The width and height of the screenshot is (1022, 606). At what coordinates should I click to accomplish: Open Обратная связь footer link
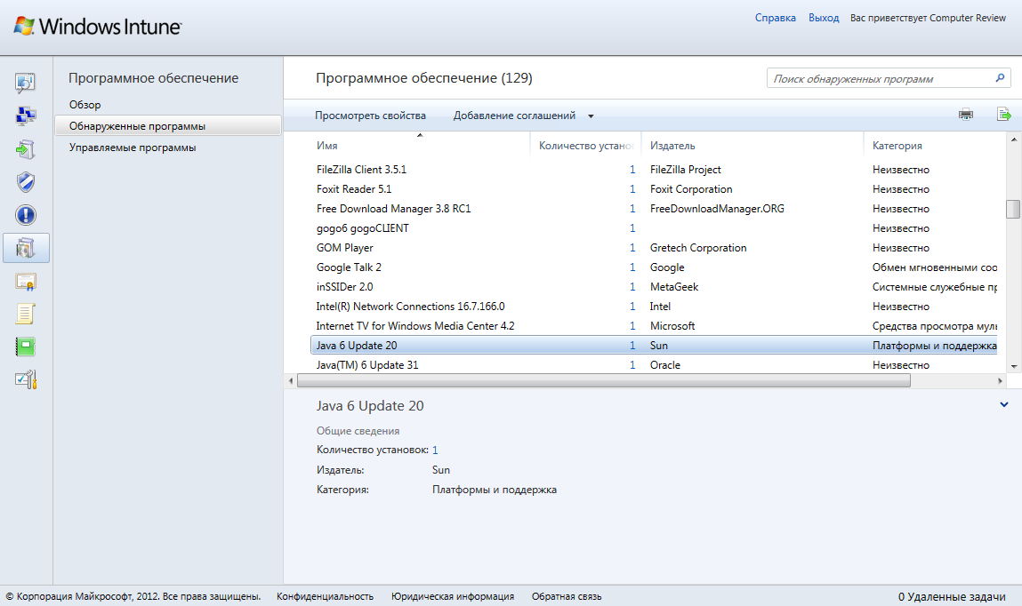coord(567,596)
